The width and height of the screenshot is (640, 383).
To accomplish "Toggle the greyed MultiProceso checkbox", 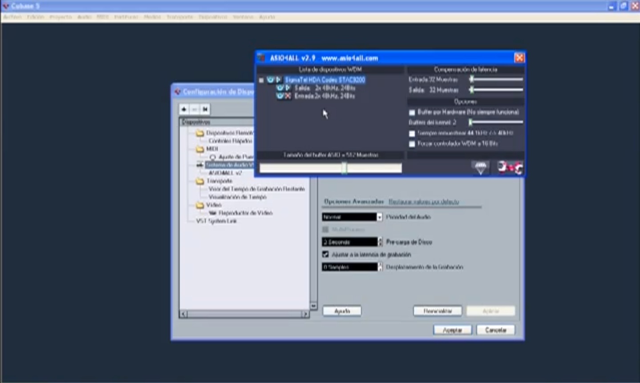I will click(x=325, y=230).
